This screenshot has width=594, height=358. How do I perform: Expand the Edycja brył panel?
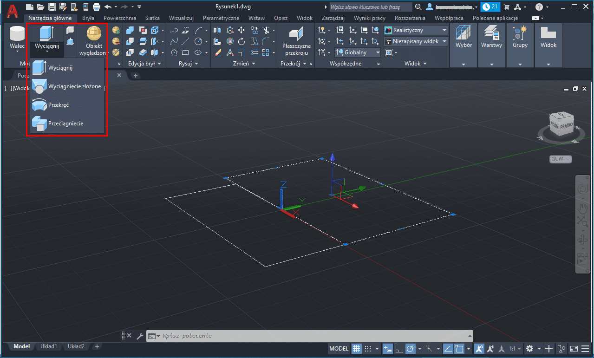(145, 64)
